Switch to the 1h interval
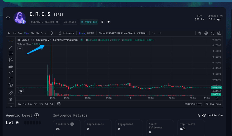232x136 pixels. tap(32, 33)
